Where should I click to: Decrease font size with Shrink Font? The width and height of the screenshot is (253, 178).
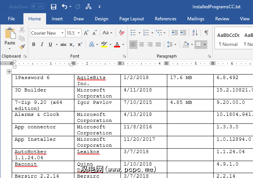[94, 33]
